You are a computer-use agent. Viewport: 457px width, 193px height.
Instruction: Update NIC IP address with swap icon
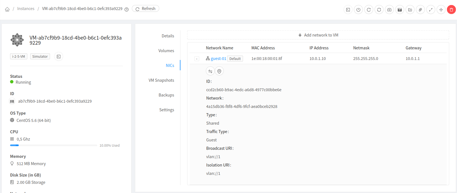tap(210, 71)
